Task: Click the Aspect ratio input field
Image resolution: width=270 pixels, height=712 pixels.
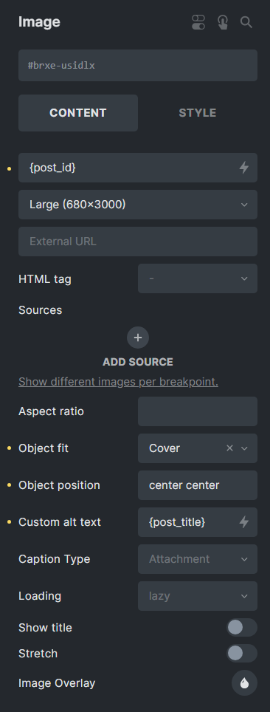Action: click(x=198, y=411)
